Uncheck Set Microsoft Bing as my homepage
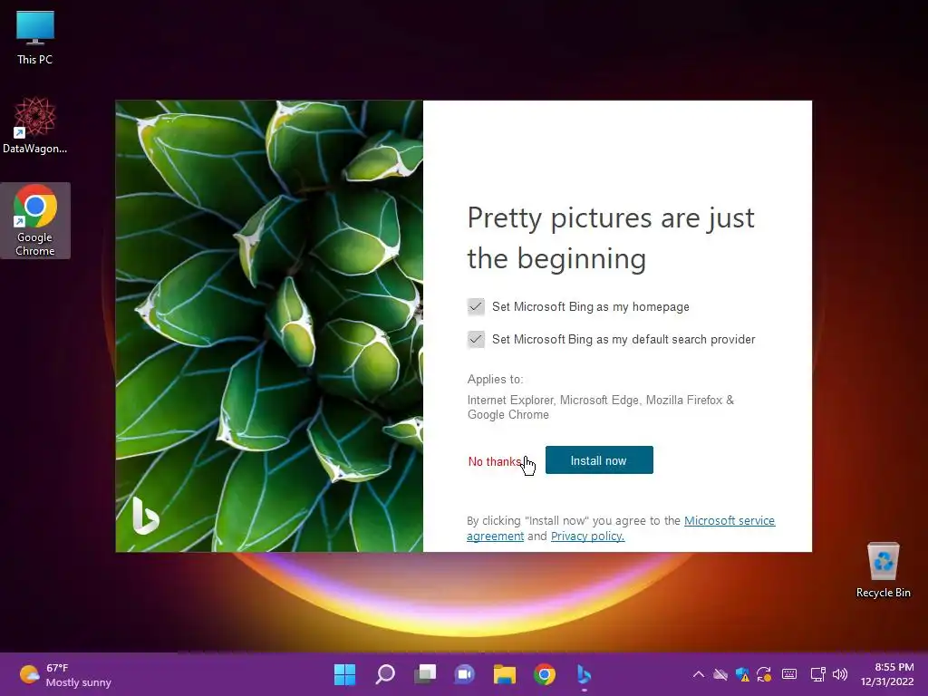Screen dimensions: 928x696 coord(476,306)
